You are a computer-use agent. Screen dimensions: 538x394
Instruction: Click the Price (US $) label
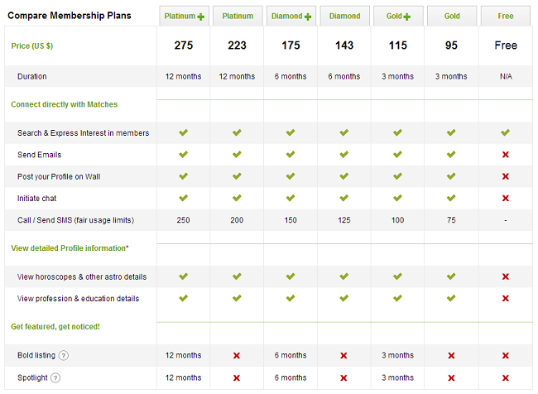tap(32, 46)
